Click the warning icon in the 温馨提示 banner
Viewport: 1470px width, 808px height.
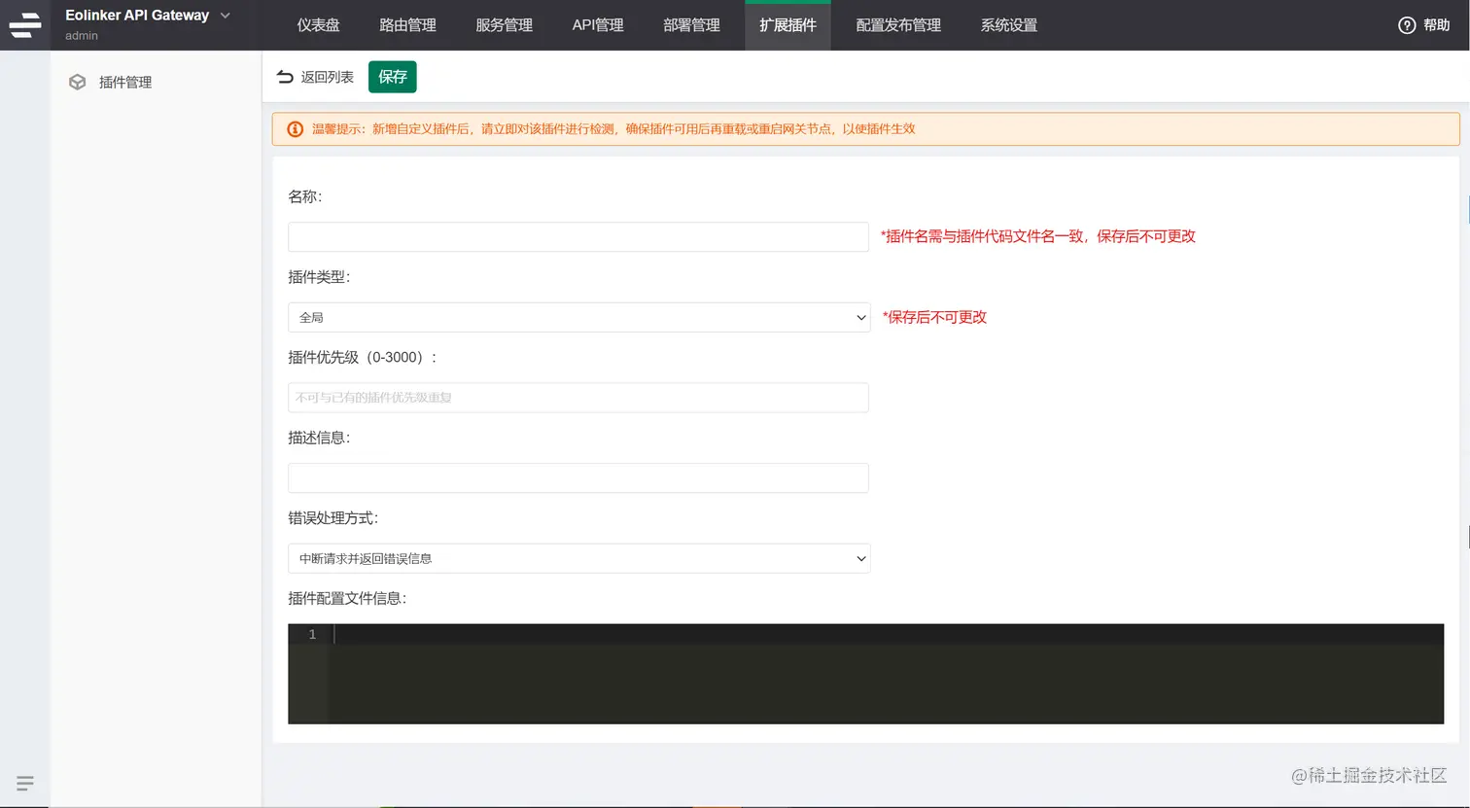point(295,128)
